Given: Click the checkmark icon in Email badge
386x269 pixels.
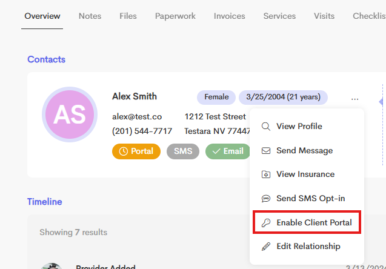Looking at the screenshot, I should [x=216, y=151].
